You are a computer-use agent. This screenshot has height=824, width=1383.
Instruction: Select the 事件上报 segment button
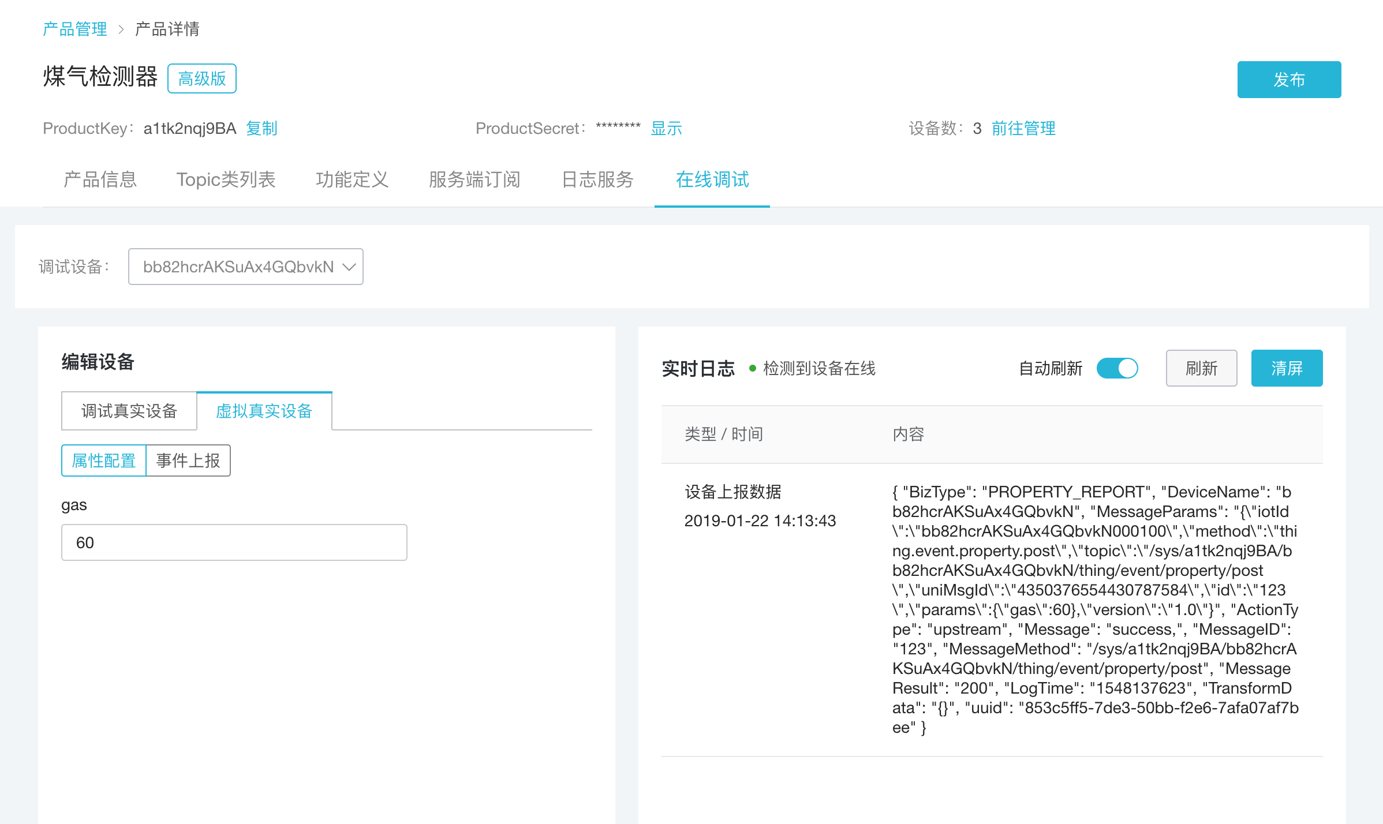pos(188,460)
